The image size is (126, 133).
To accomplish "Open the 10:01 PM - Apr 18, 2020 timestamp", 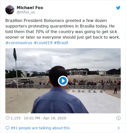I will 45,118.
